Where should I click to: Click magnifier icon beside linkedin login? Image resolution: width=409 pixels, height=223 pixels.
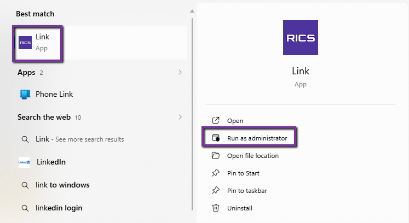[25, 208]
